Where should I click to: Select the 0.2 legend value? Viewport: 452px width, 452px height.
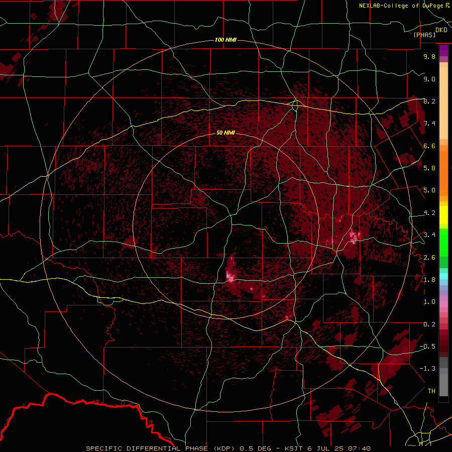coord(429,324)
